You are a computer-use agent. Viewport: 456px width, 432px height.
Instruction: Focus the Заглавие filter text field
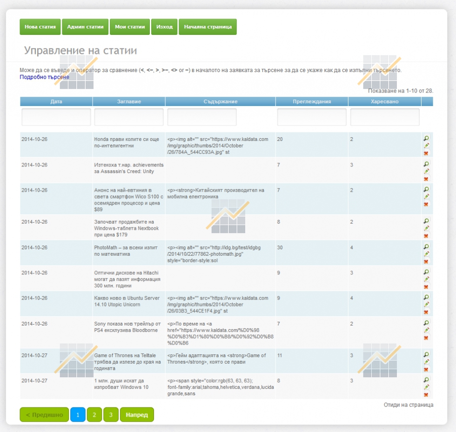129,117
